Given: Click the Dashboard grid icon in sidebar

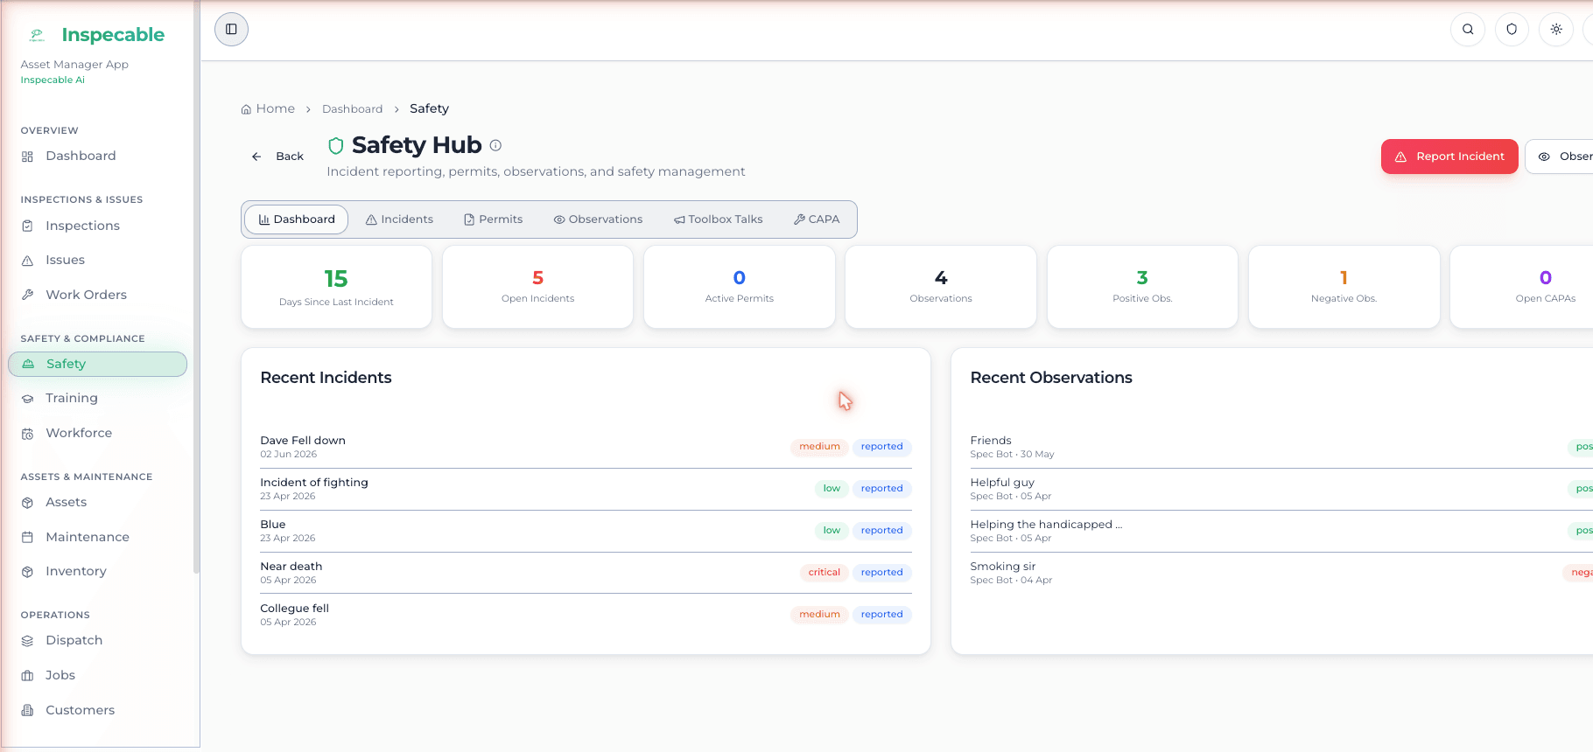Looking at the screenshot, I should tap(27, 157).
